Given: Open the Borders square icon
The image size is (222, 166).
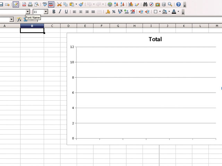Looking at the screenshot, I should click(155, 12).
